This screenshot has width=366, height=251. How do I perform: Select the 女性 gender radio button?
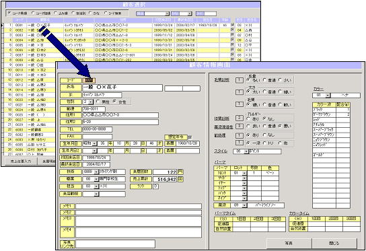[114, 102]
